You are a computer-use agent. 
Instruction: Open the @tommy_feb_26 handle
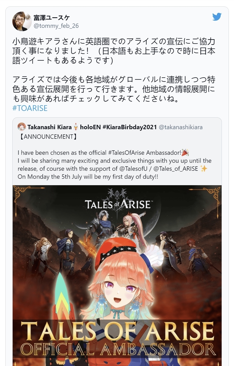tap(56, 26)
